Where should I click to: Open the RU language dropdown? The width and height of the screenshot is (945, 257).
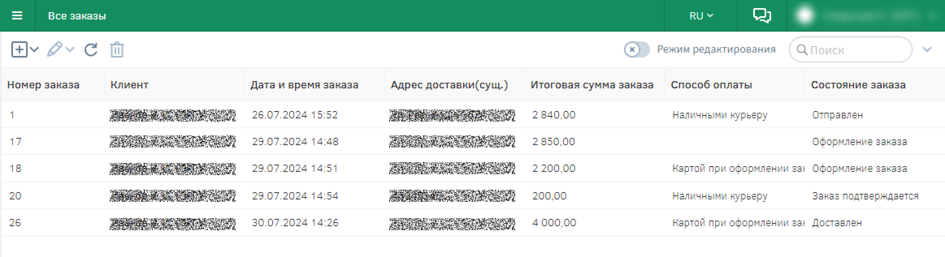701,16
